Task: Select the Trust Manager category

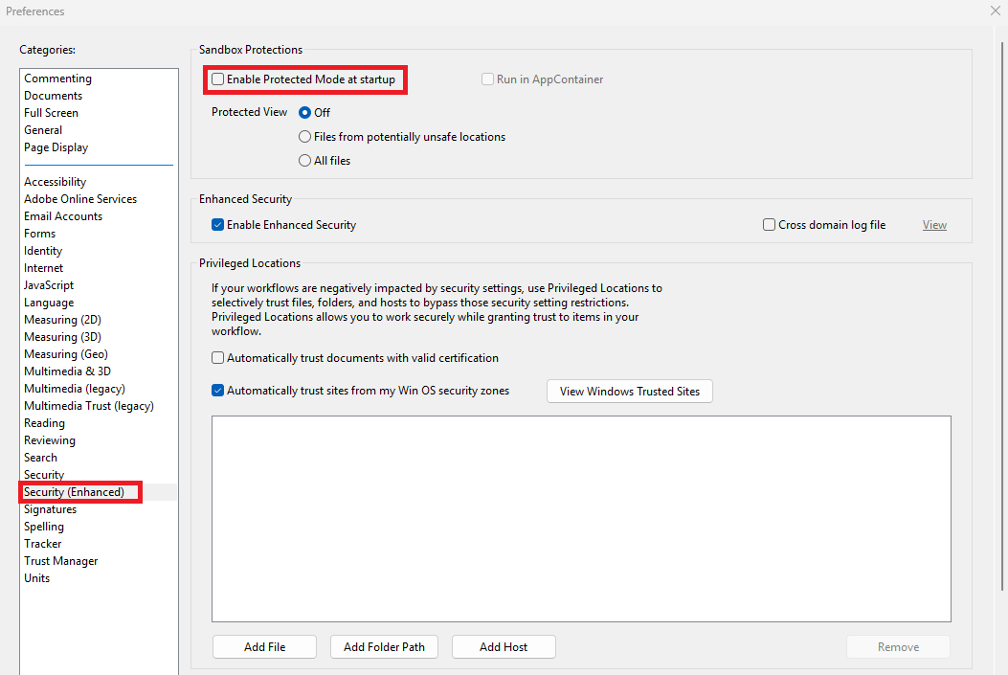Action: [61, 560]
